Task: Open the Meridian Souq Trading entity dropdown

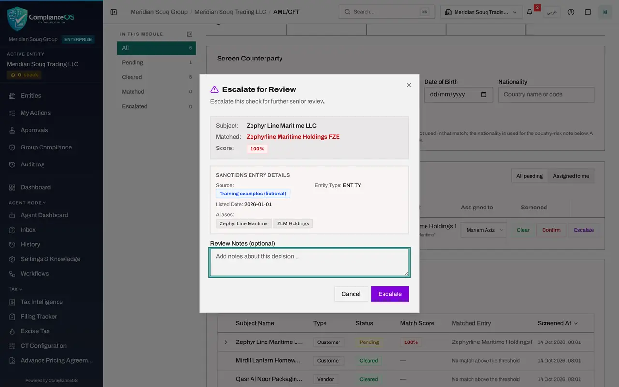Action: pos(481,12)
